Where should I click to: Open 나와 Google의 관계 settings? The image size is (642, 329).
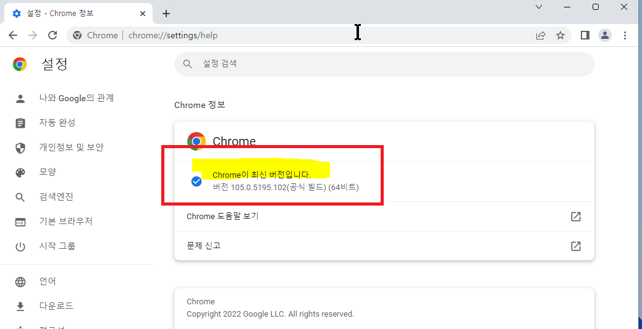pyautogui.click(x=77, y=98)
